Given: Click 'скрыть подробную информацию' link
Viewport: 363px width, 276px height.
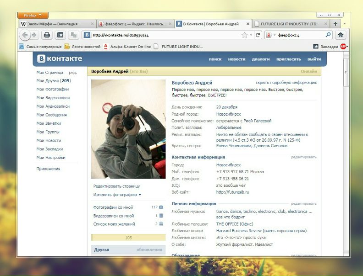Looking at the screenshot, I should click(x=286, y=83).
